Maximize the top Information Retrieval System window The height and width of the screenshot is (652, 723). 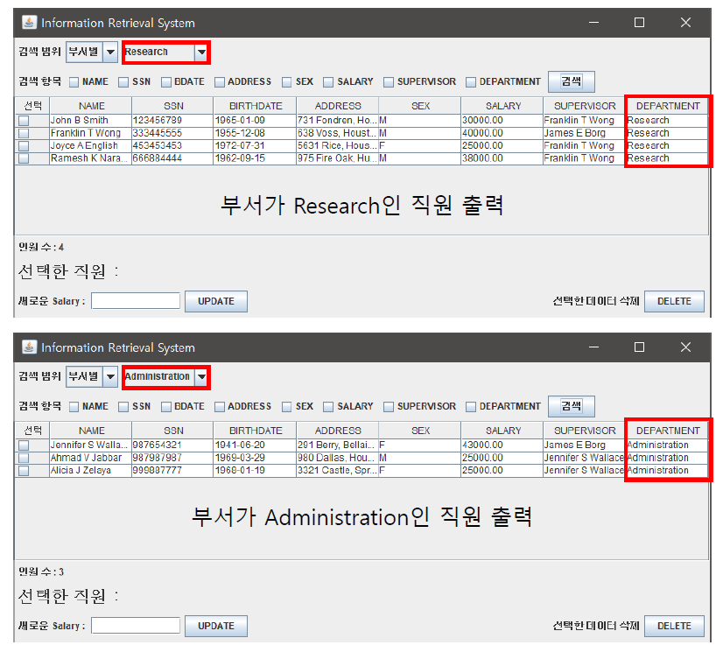click(639, 23)
